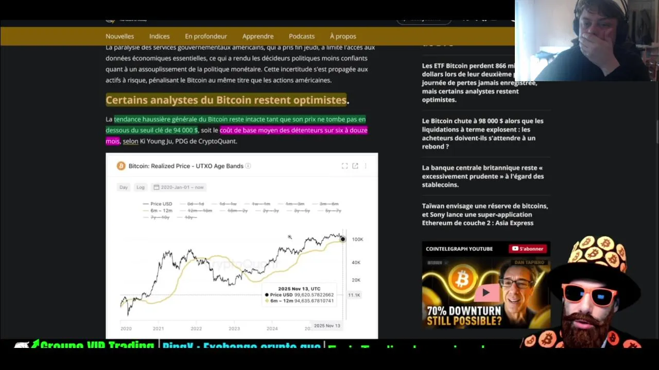Screen dimensions: 659x370
Task: Toggle the Price USD series in legend
Action: (158, 204)
